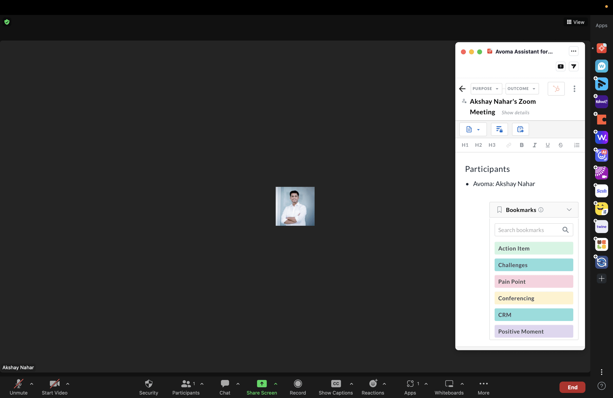
Task: Click the twine app icon in the sidebar
Action: pyautogui.click(x=601, y=226)
